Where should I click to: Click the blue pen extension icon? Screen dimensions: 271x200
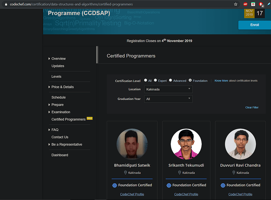[x=269, y=4]
